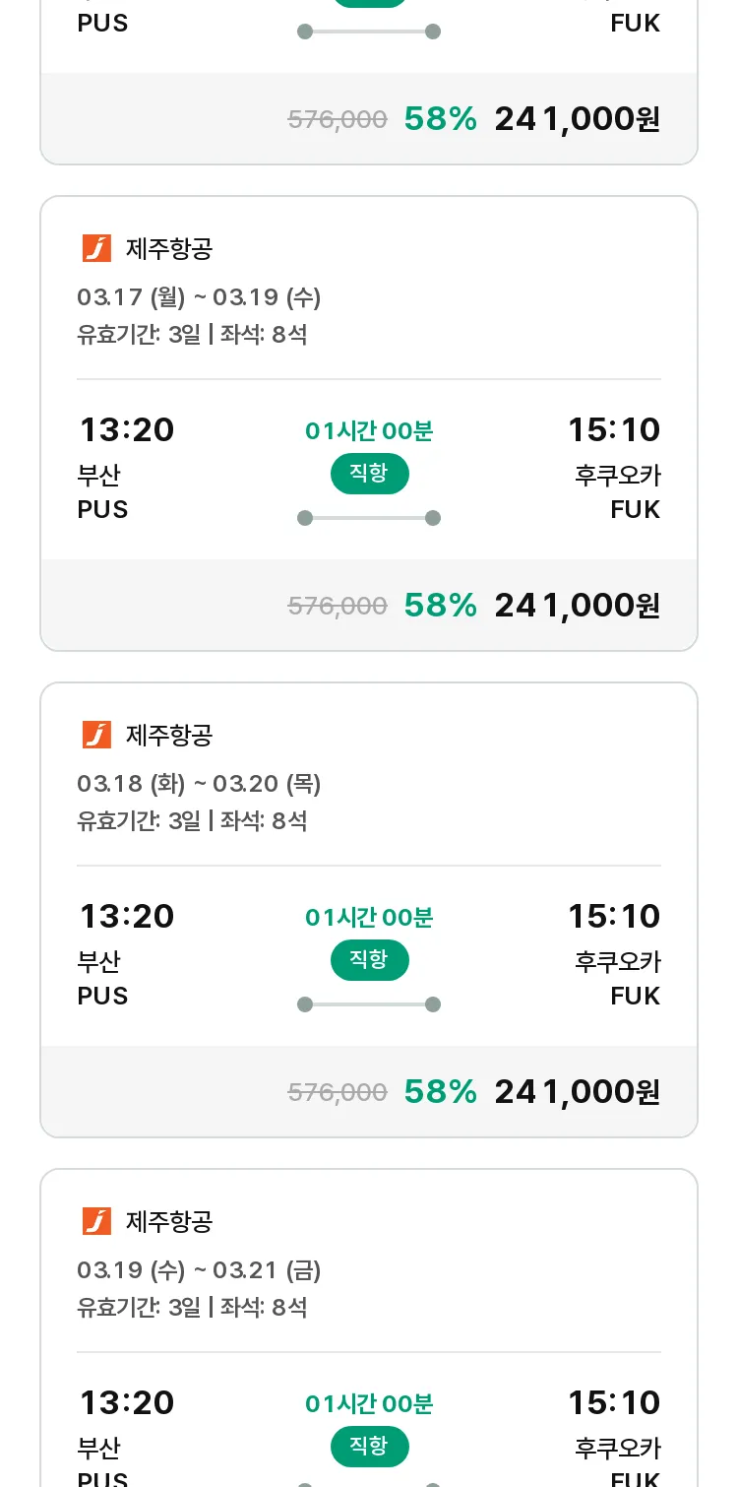Click the 부산 origin on the 03.18 flight
Image resolution: width=738 pixels, height=1487 pixels.
pyautogui.click(x=98, y=961)
